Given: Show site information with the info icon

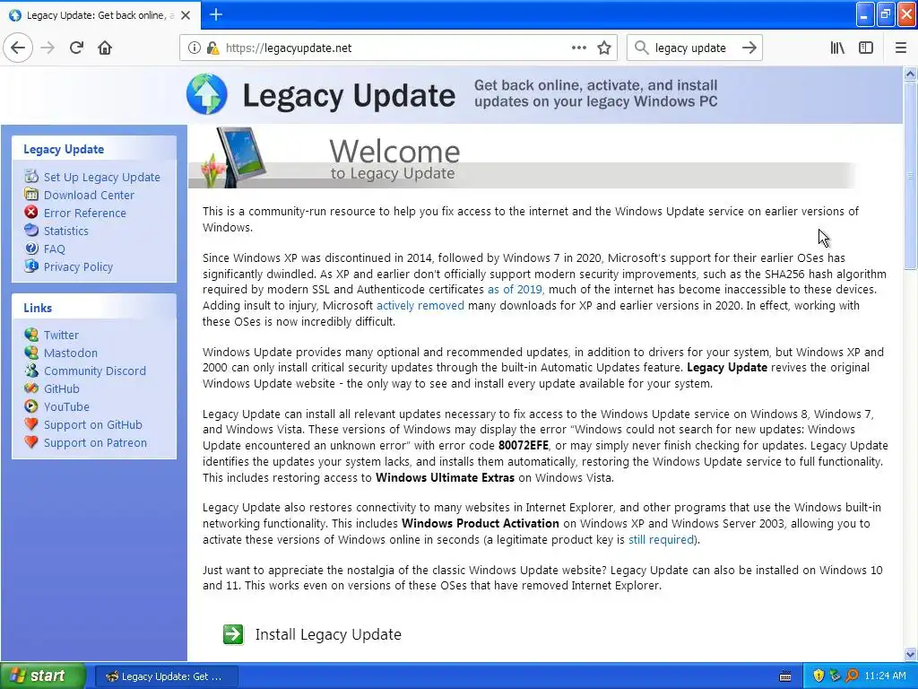Looking at the screenshot, I should point(194,48).
